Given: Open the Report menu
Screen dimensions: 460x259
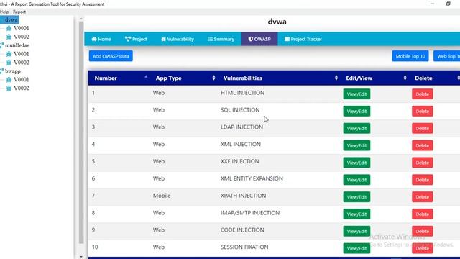Looking at the screenshot, I should pyautogui.click(x=19, y=12).
